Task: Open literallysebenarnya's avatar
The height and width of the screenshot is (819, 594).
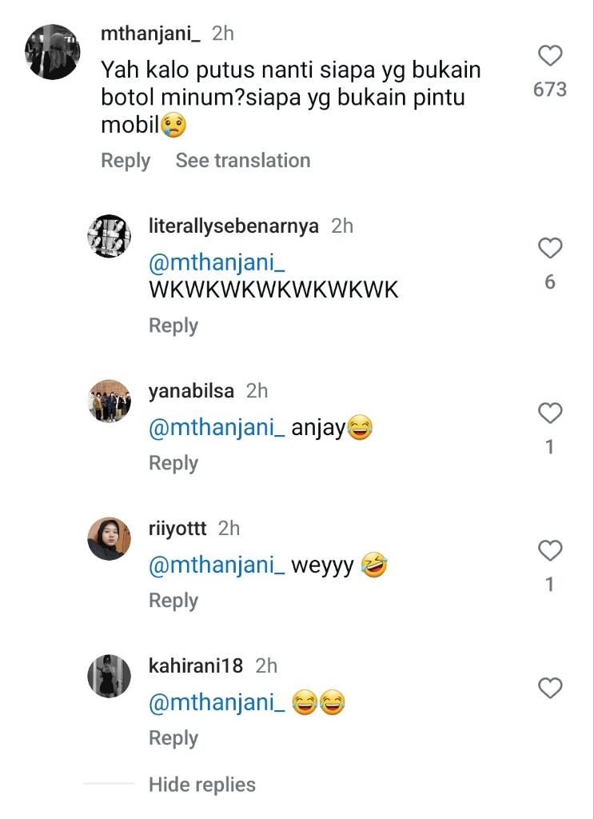Action: (109, 237)
